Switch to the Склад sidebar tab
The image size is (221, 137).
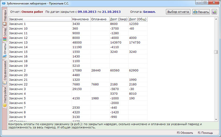[5, 34]
